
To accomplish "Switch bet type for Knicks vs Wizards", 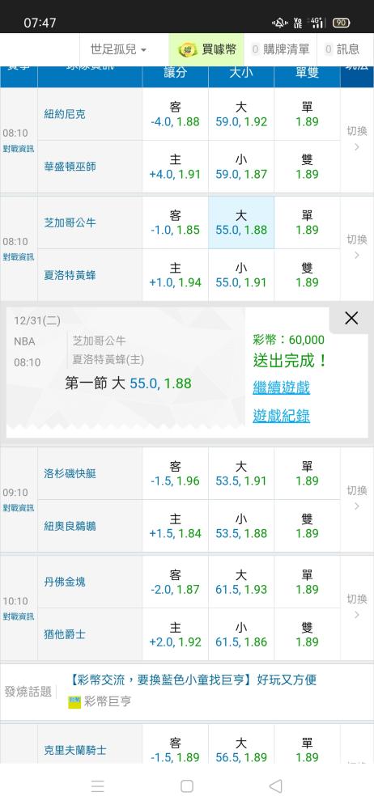I will pos(357,138).
